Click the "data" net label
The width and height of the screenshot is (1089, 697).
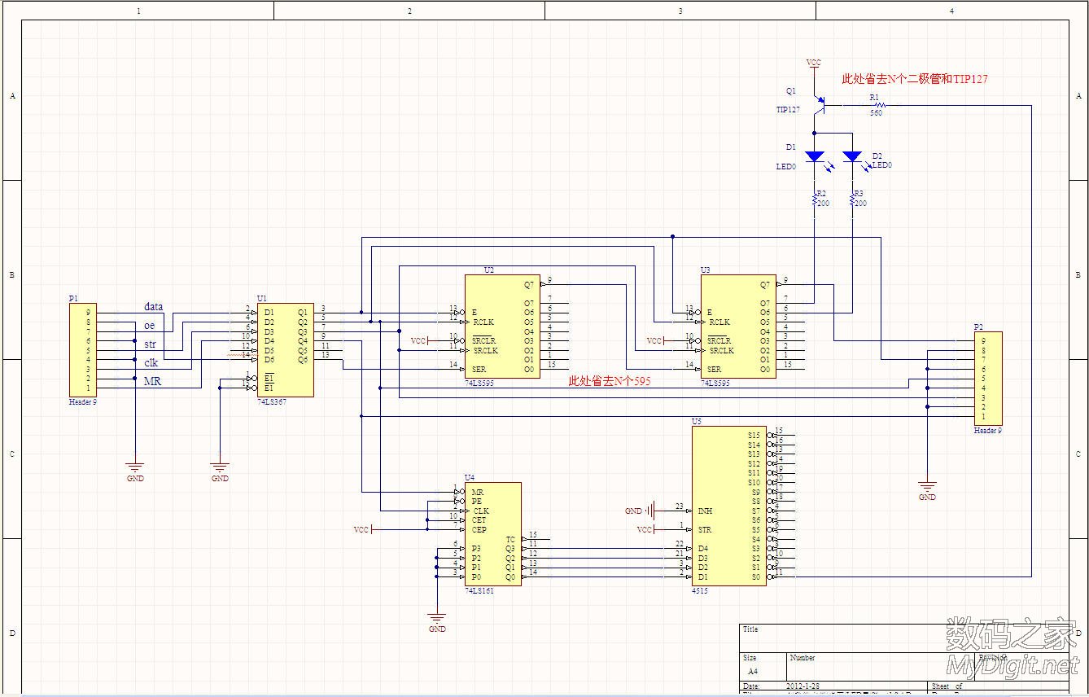pyautogui.click(x=153, y=307)
